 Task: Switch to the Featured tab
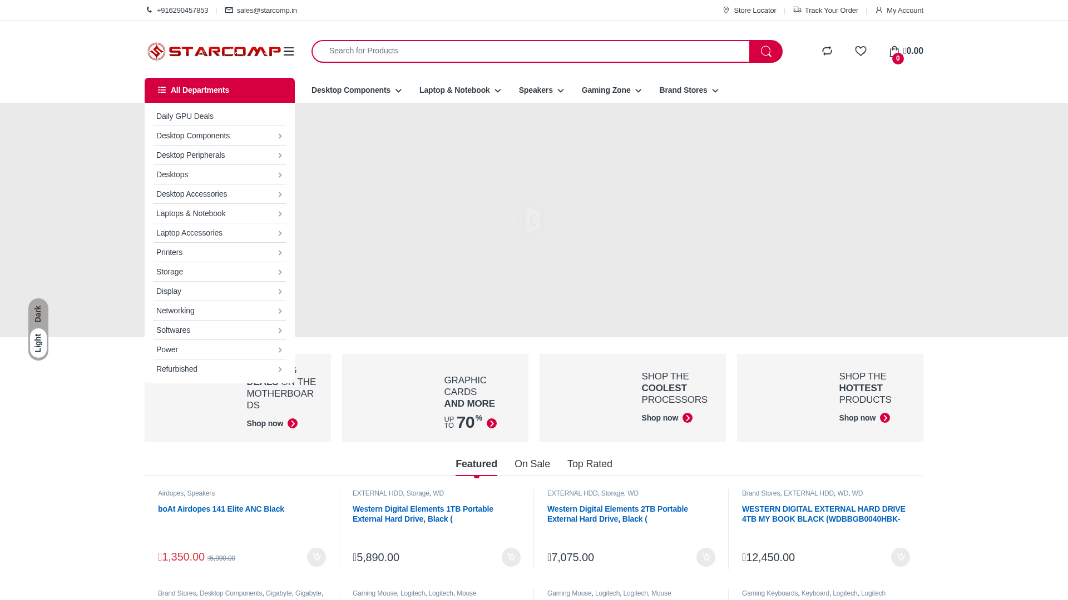click(x=476, y=464)
